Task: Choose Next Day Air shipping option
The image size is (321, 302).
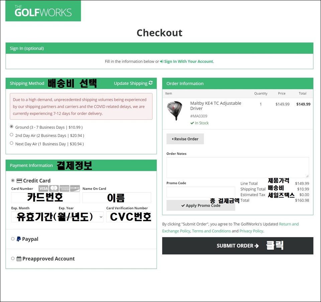Action: (x=12, y=143)
